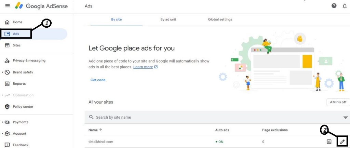Screen dimensions: 350x148
Task: Click the Google AdSense logo
Action: coord(41,6)
